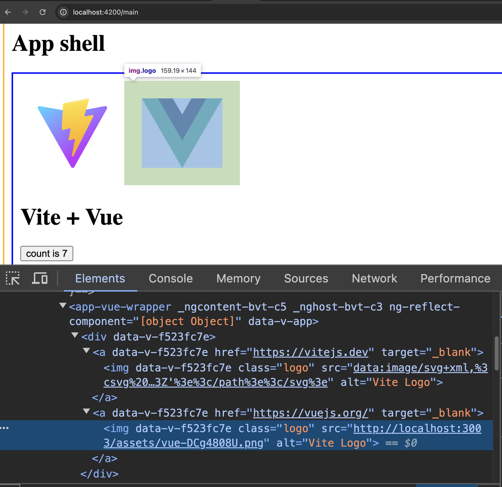Open the Console tab

(171, 278)
